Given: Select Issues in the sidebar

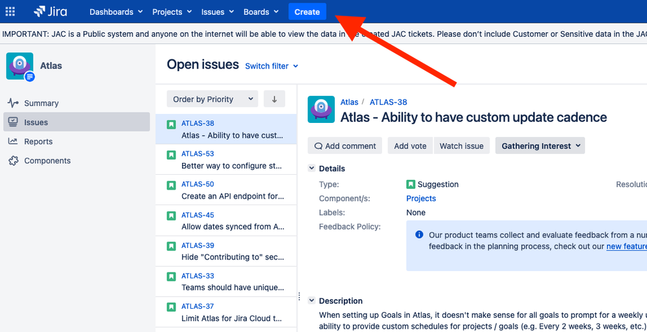Looking at the screenshot, I should click(77, 122).
